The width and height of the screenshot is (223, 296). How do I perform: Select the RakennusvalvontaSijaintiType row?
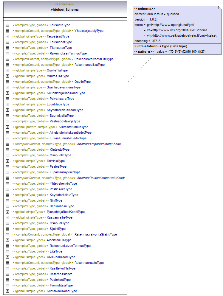click(95, 235)
